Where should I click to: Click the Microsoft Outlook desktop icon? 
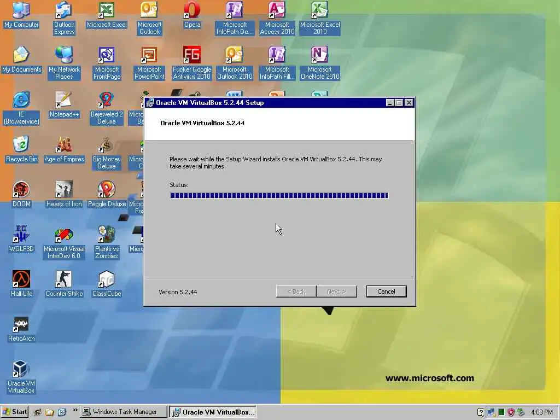tap(149, 18)
